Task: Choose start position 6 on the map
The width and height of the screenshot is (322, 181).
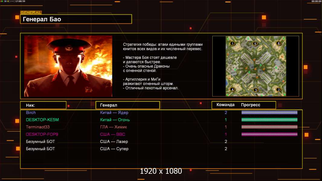Action: click(279, 43)
